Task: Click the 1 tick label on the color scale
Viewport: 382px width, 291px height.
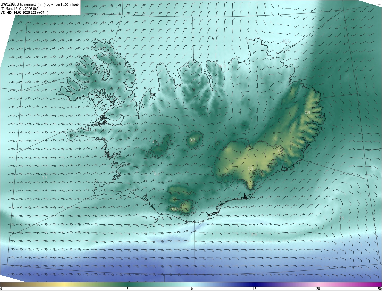Action: coord(64,289)
